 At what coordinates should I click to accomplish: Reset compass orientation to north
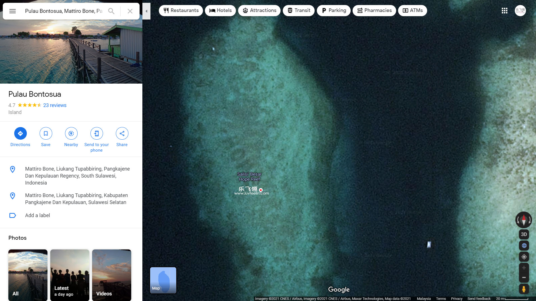pyautogui.click(x=524, y=220)
